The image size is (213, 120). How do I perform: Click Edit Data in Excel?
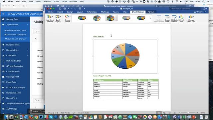point(174,19)
